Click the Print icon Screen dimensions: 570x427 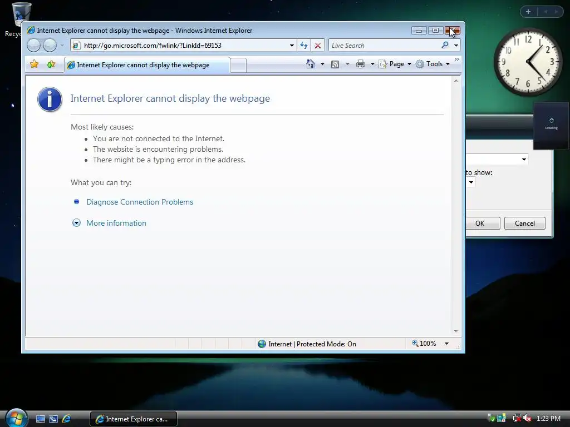point(361,64)
